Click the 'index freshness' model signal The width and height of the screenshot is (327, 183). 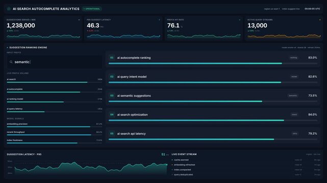55,141
